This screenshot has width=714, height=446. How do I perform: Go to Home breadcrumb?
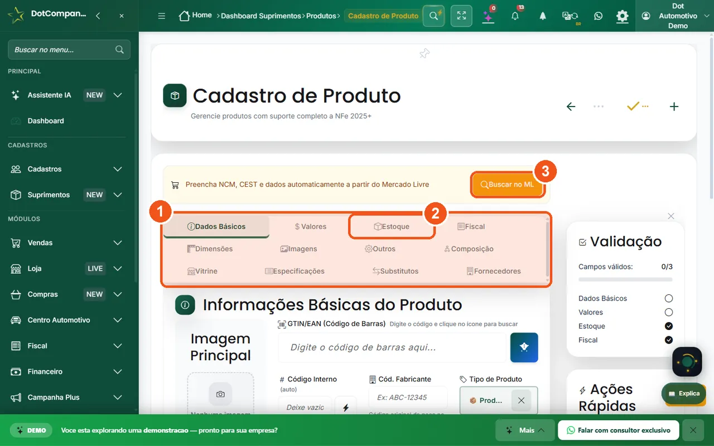coord(195,16)
